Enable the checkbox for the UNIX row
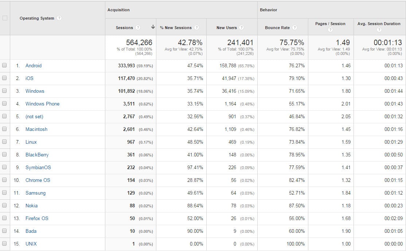The height and width of the screenshot is (251, 406). [x=4, y=244]
